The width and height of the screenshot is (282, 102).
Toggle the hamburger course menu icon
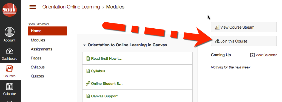(33, 7)
